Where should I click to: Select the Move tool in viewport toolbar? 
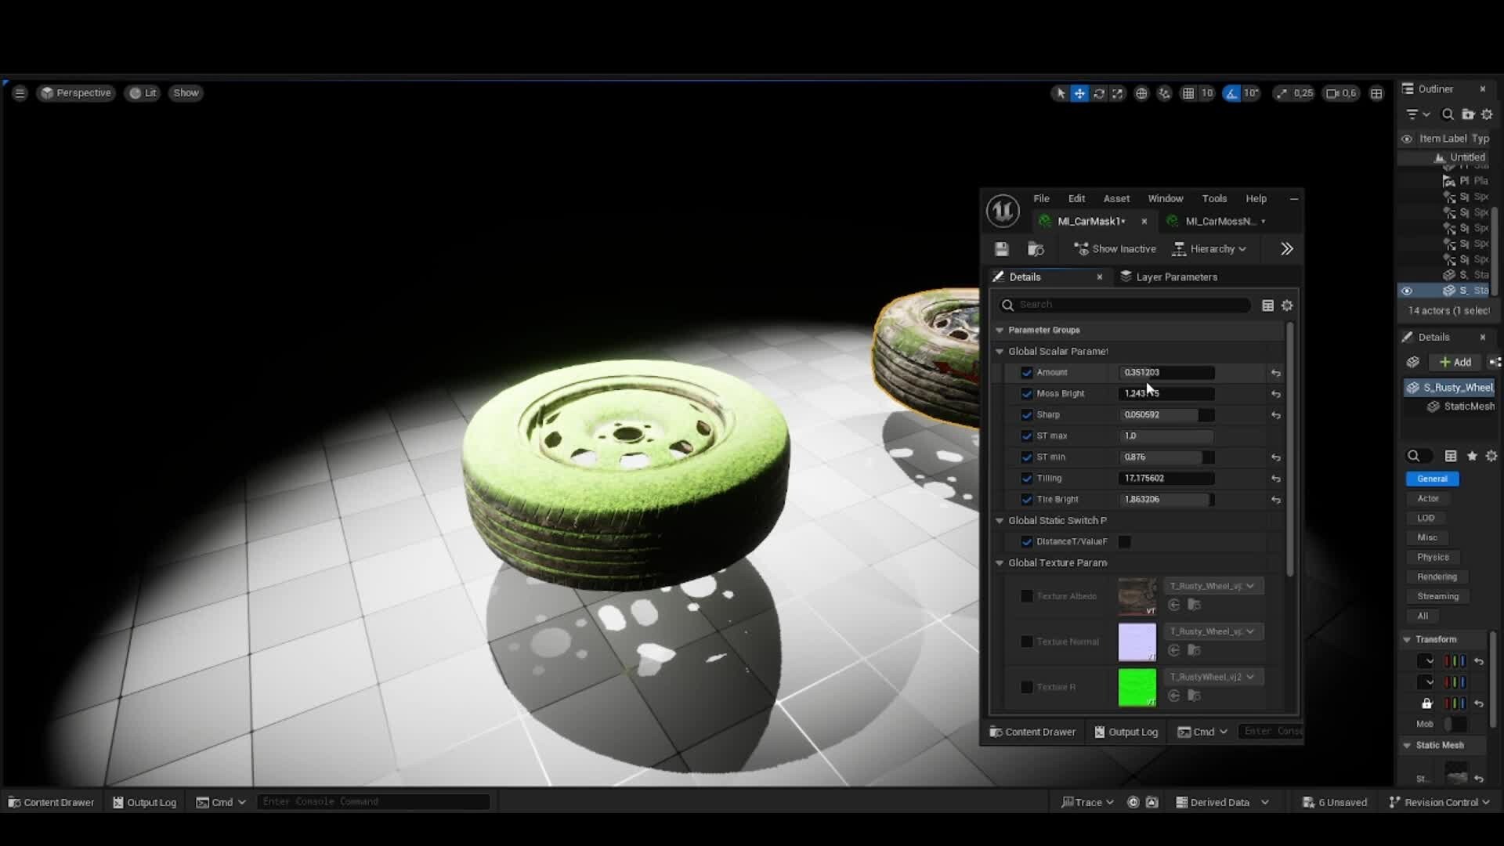[1080, 92]
